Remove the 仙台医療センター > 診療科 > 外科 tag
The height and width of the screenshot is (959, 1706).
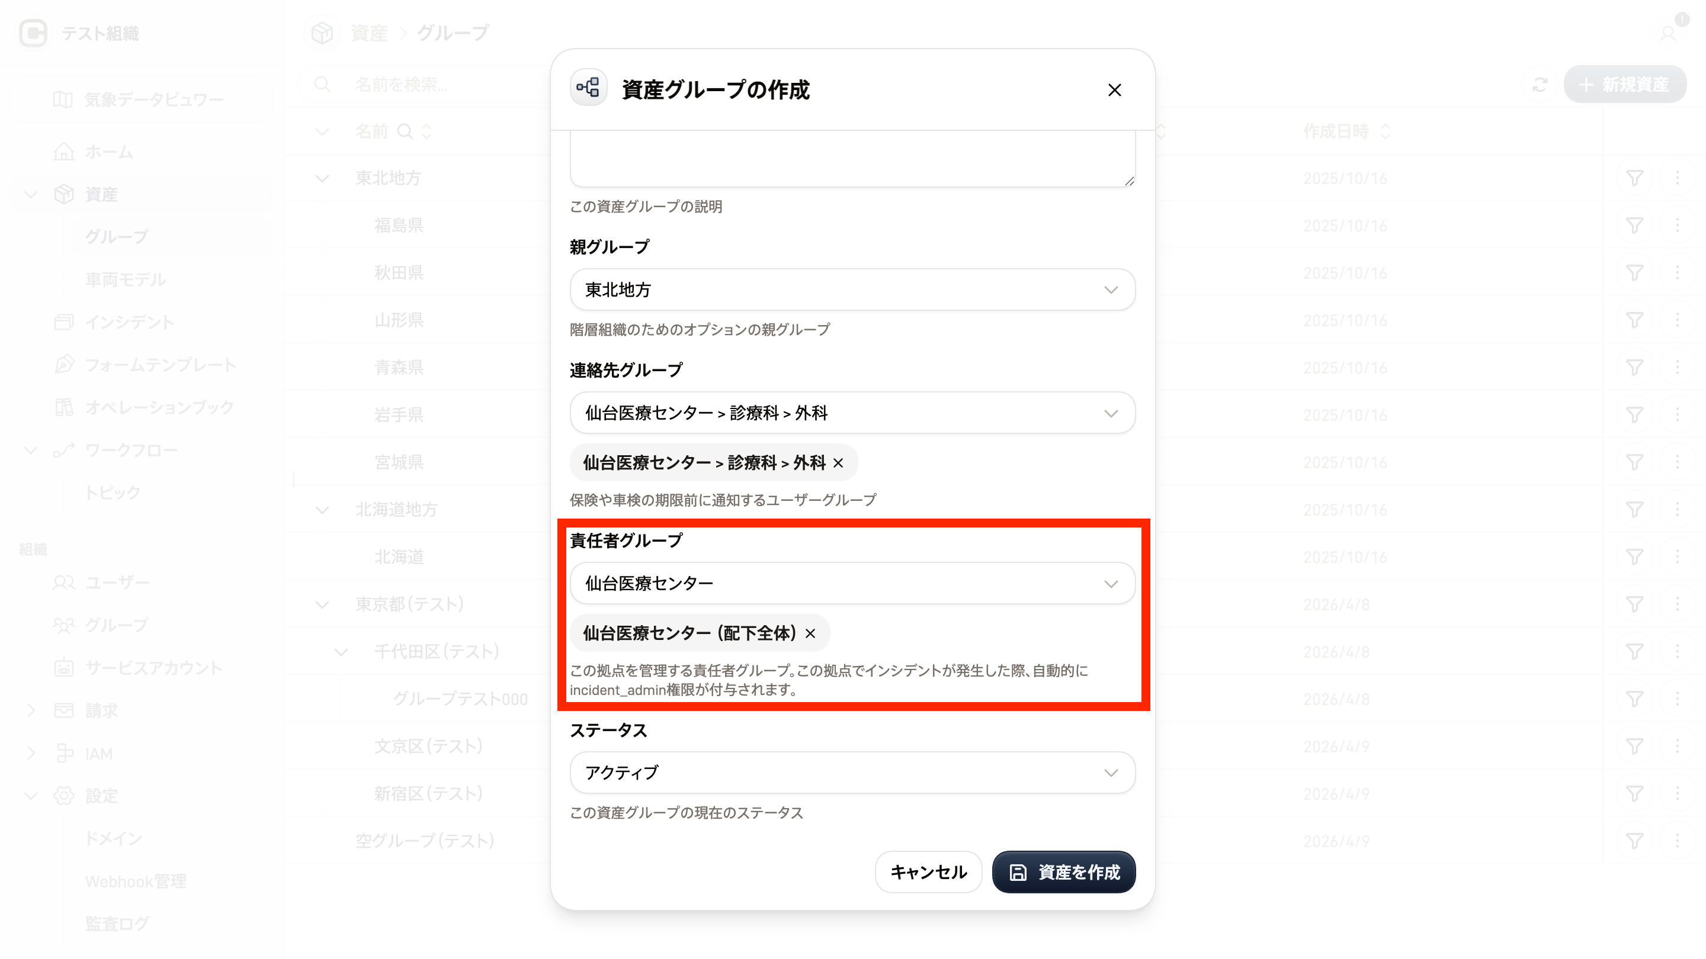click(x=838, y=462)
